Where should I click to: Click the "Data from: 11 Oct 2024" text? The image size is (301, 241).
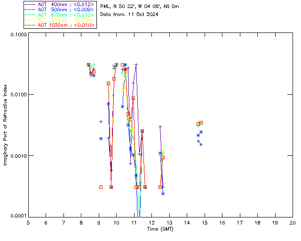[x=129, y=14]
